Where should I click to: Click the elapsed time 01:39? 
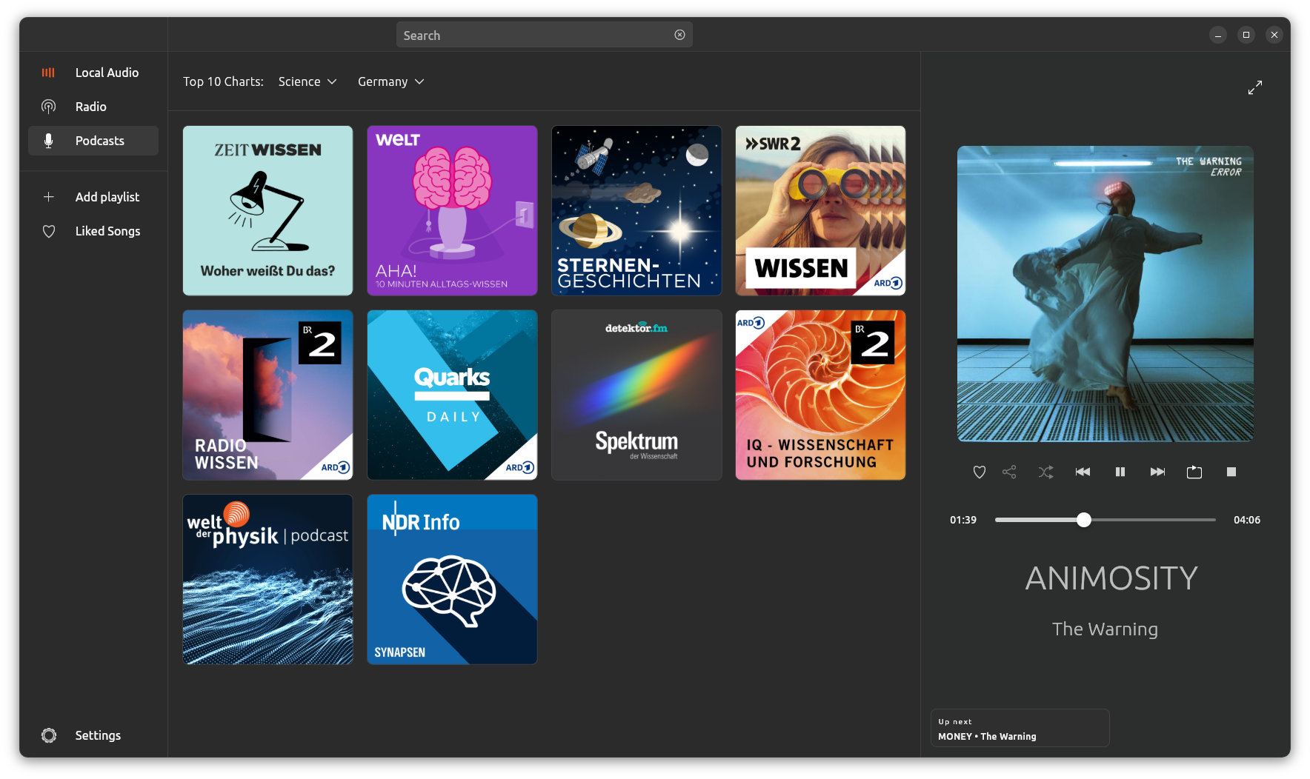pos(963,520)
